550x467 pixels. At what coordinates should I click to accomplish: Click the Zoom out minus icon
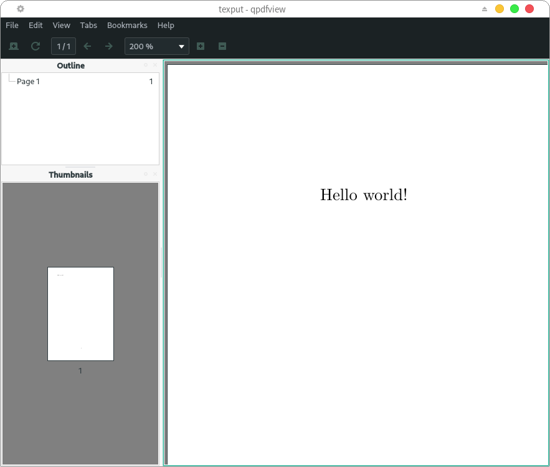[222, 46]
